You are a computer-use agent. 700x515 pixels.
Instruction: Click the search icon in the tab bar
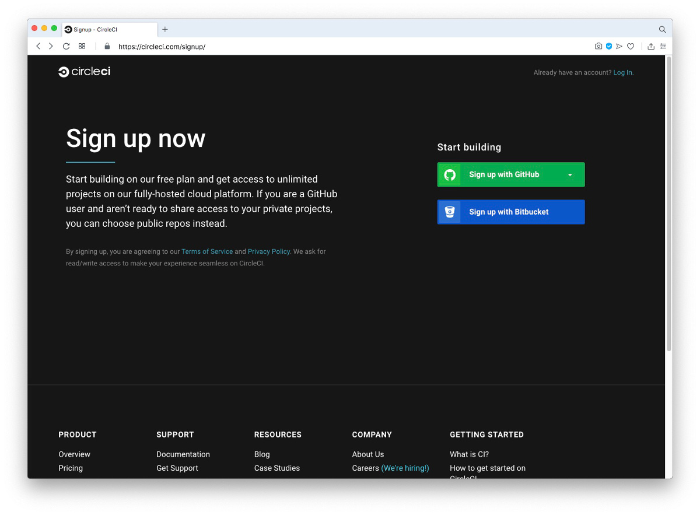(662, 29)
